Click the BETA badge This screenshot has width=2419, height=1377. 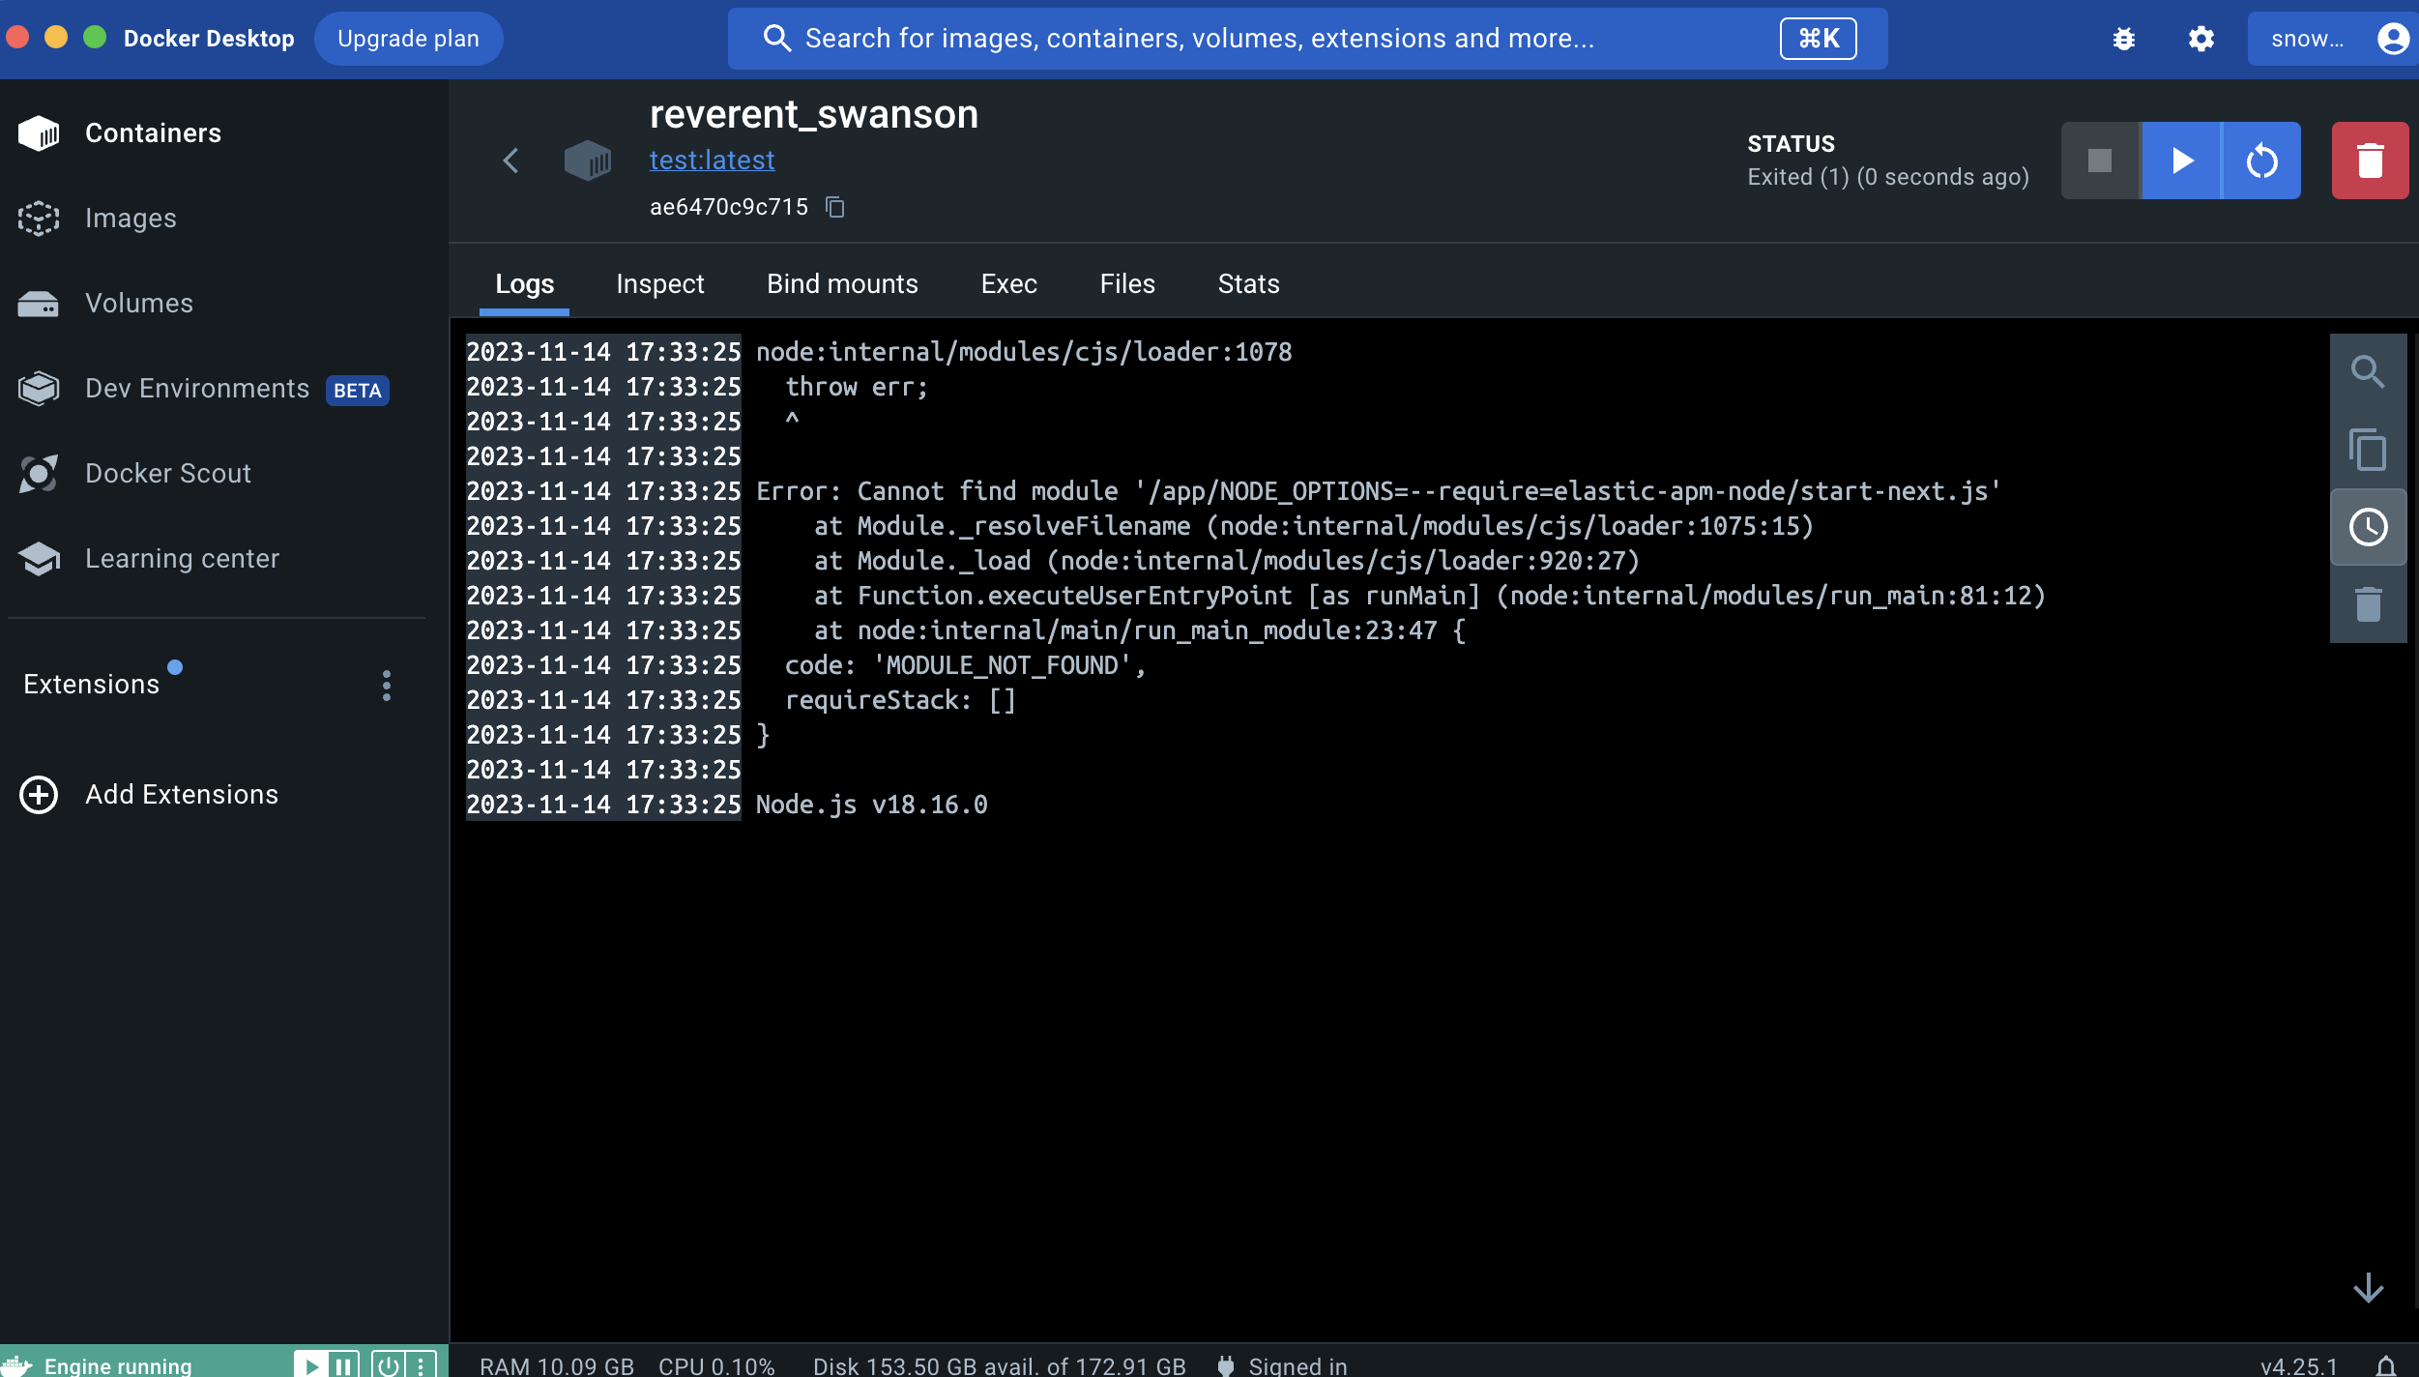pyautogui.click(x=358, y=390)
